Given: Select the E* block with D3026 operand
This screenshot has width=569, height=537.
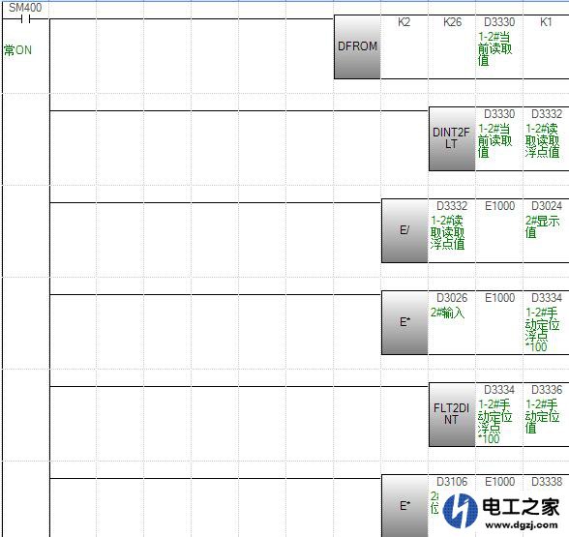Looking at the screenshot, I should pyautogui.click(x=404, y=322).
